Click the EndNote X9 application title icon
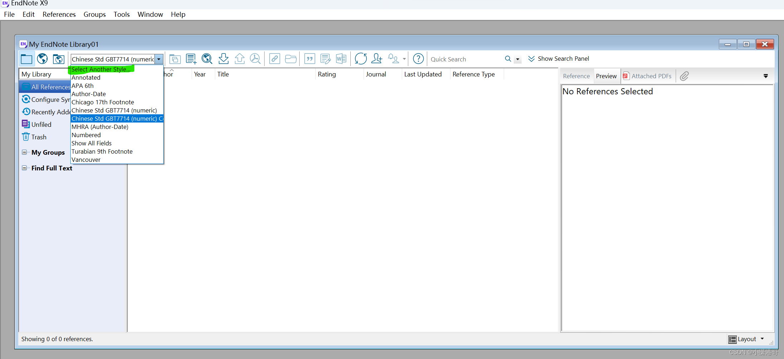This screenshot has height=359, width=784. click(x=5, y=4)
